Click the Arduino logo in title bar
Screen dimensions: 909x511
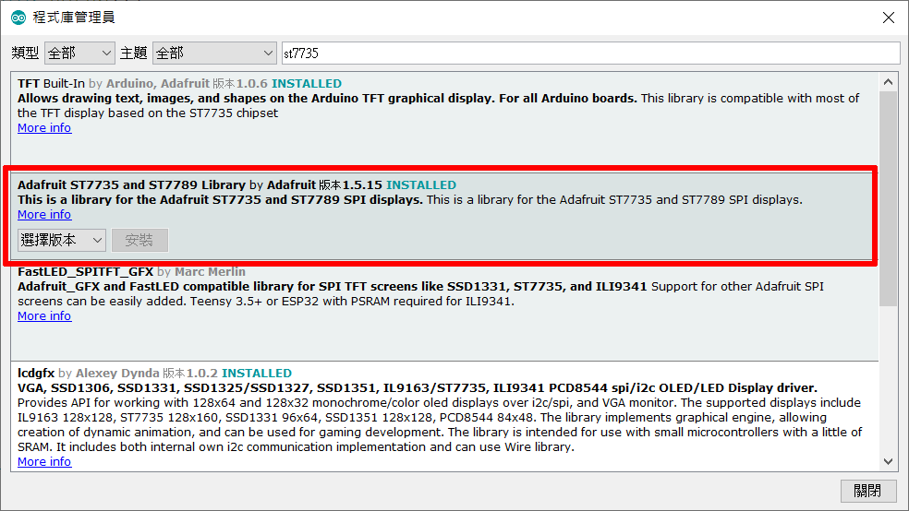tap(18, 18)
